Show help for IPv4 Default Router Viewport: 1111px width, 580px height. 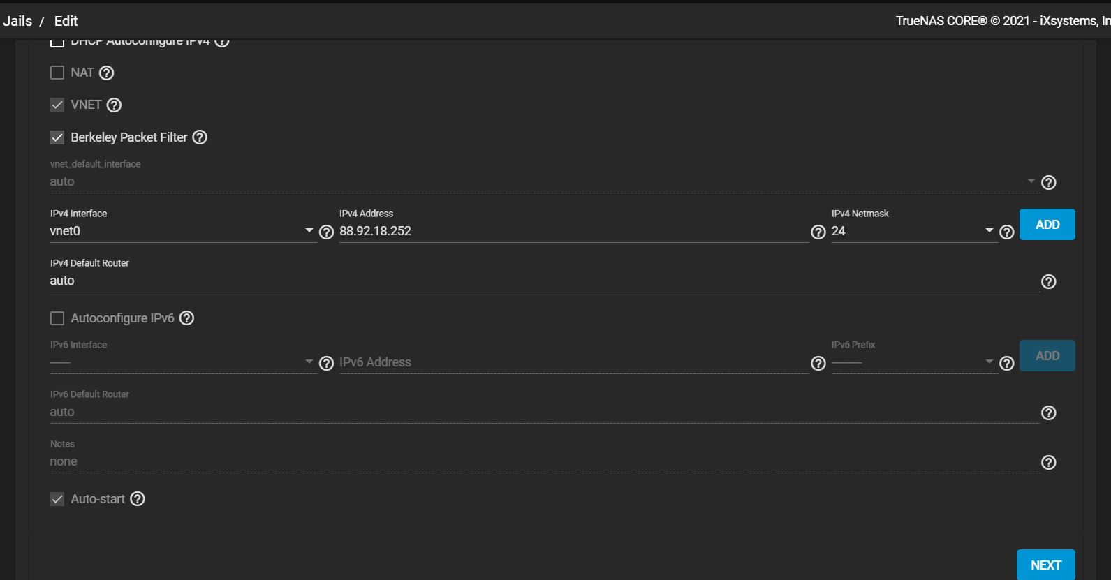coord(1048,281)
